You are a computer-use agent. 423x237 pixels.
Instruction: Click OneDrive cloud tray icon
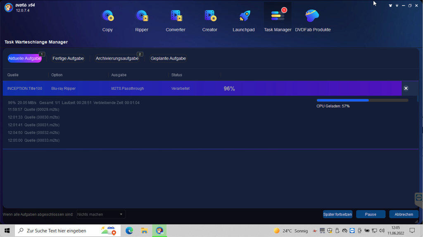coord(345,230)
